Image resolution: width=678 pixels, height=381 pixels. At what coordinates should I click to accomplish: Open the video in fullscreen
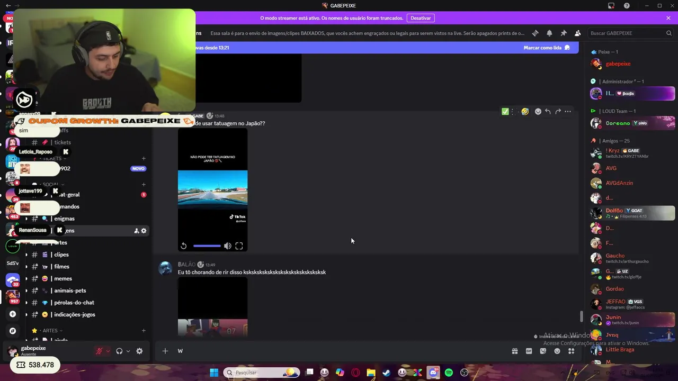pos(239,246)
